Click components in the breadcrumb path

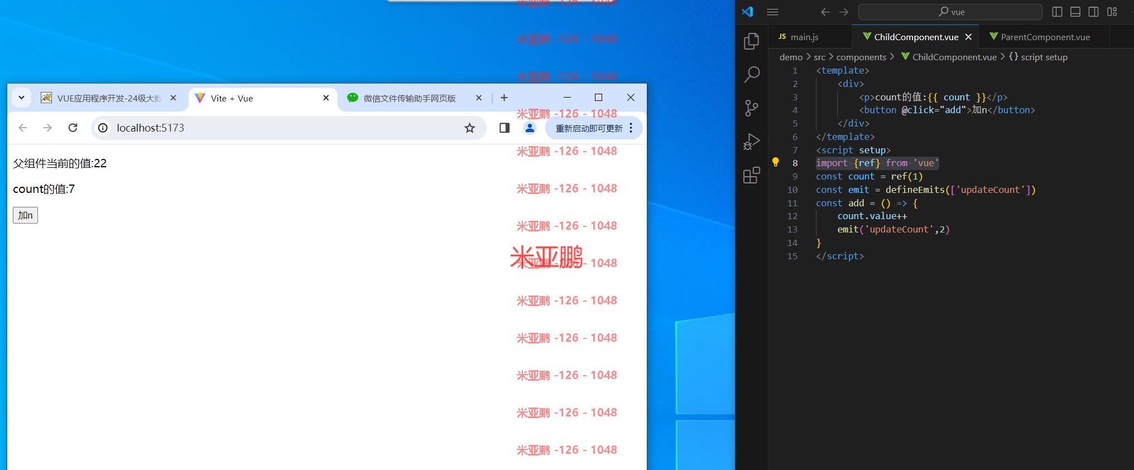[861, 57]
